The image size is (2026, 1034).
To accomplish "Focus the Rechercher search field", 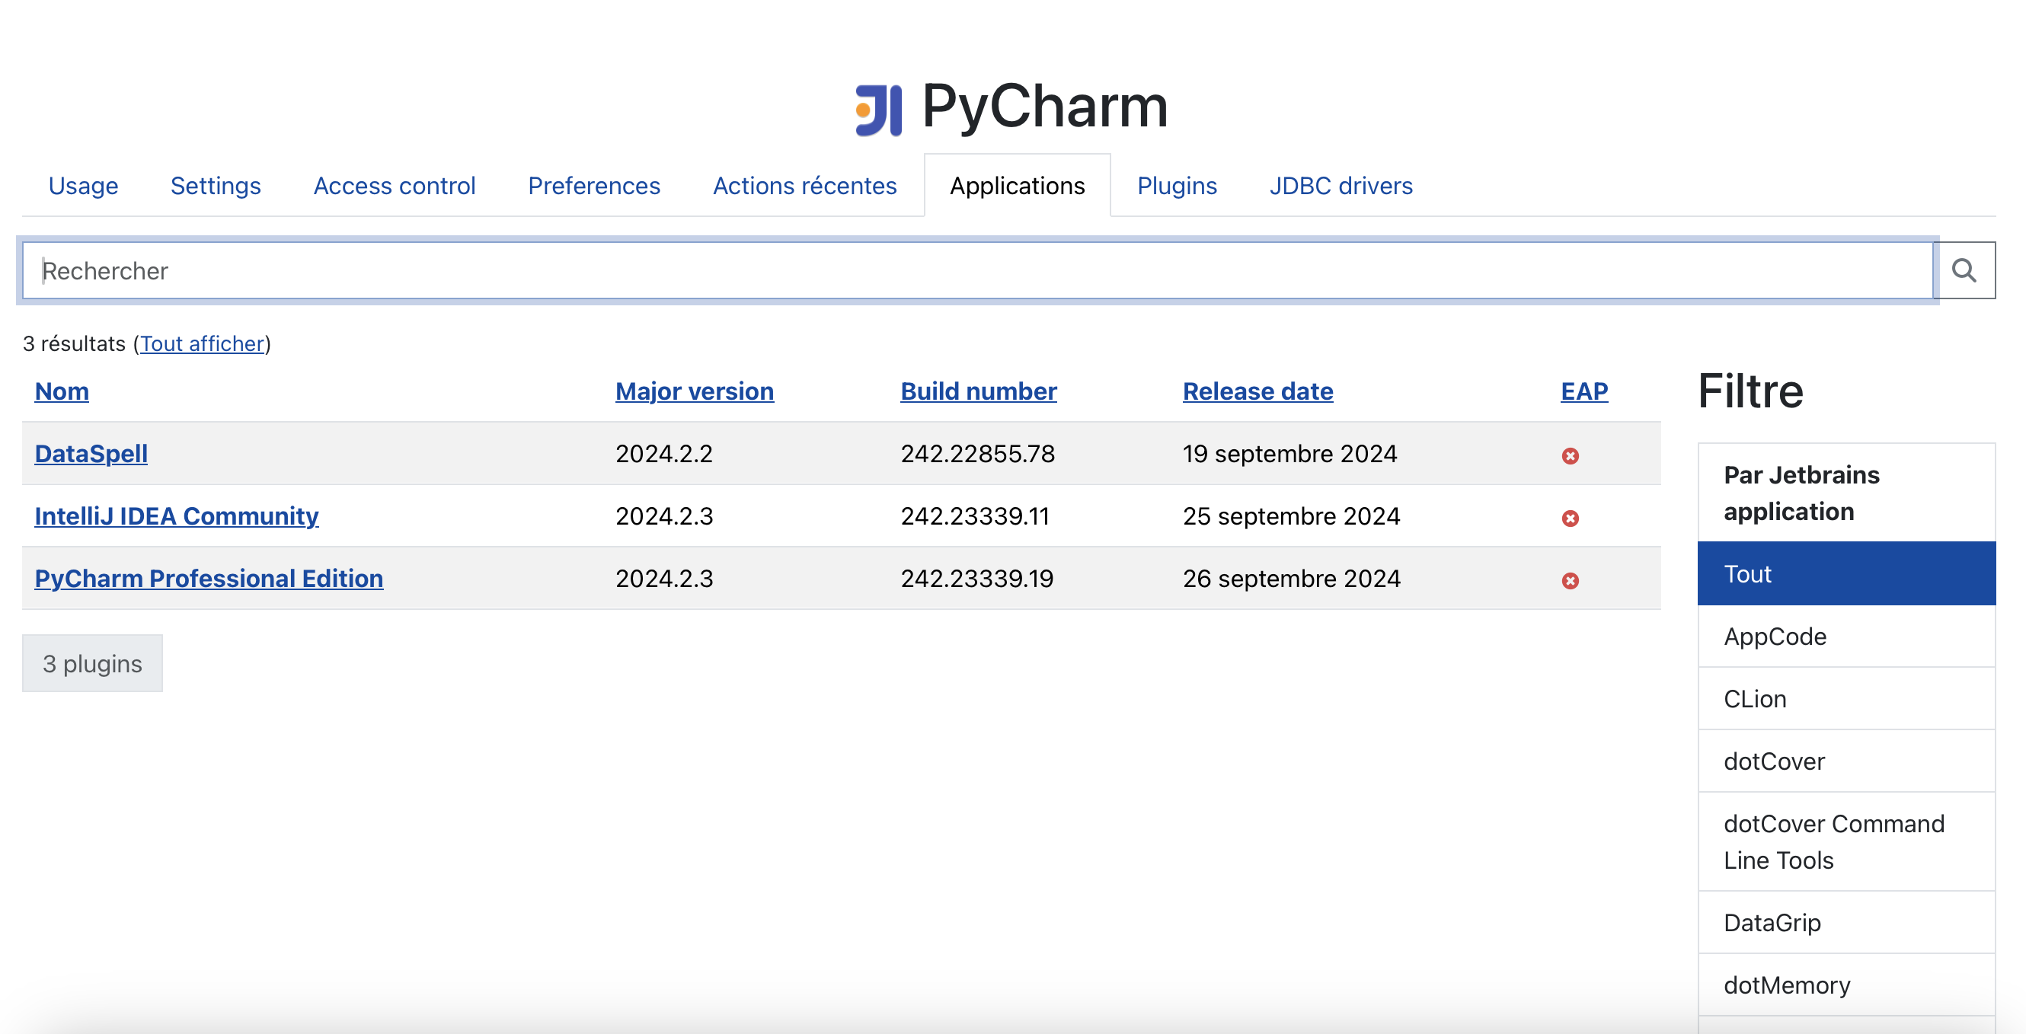I will pos(978,270).
